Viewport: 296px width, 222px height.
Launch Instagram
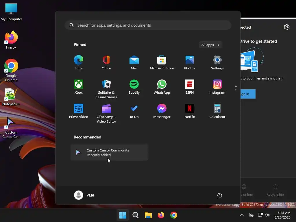pos(217,87)
